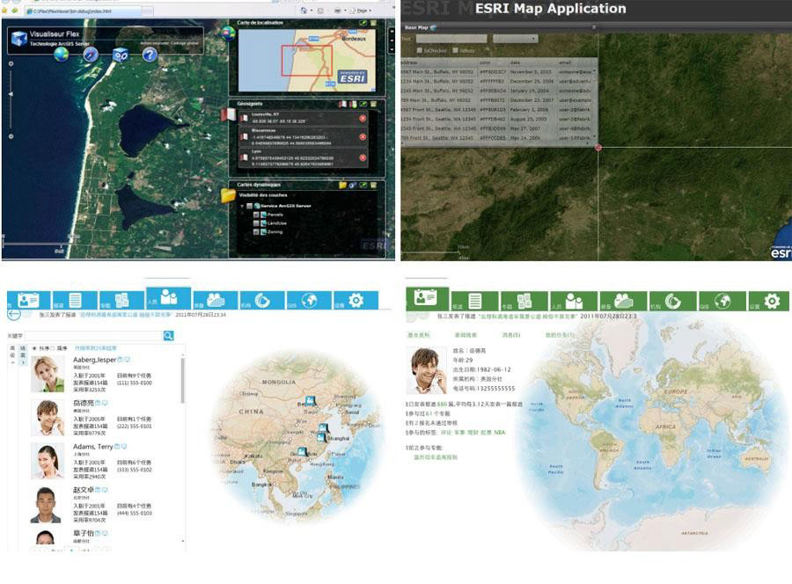
Task: Select the descending sort radio button
Action: click(x=53, y=348)
